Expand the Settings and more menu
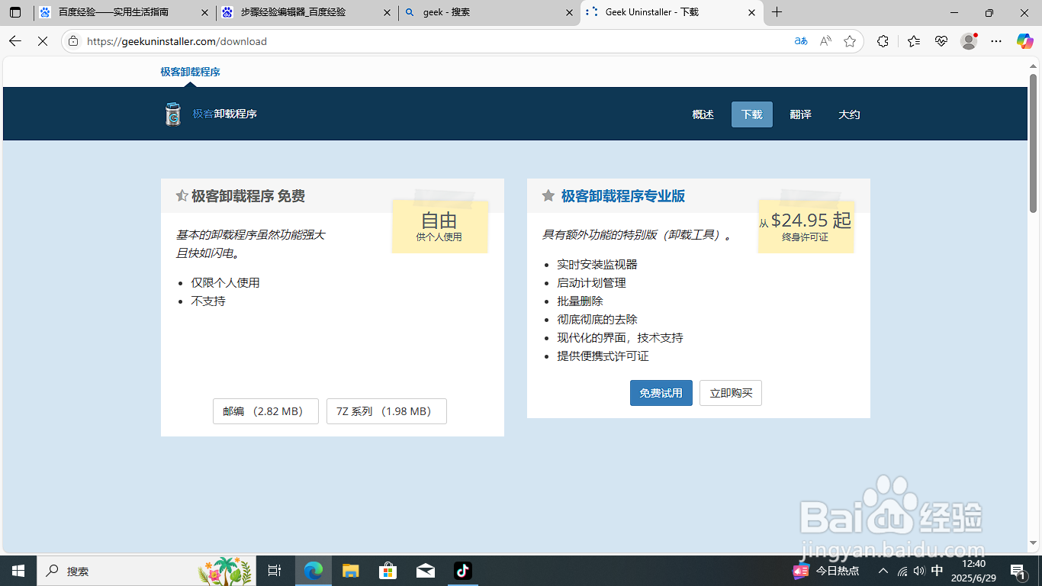This screenshot has width=1042, height=586. point(995,41)
